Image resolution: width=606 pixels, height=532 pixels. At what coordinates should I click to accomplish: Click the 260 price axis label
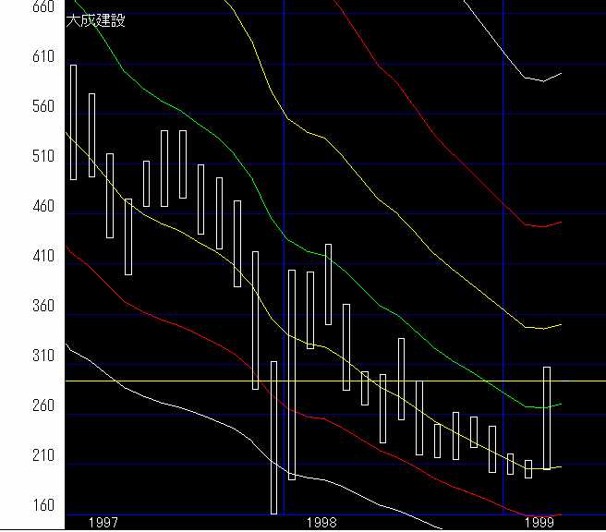click(x=18, y=406)
